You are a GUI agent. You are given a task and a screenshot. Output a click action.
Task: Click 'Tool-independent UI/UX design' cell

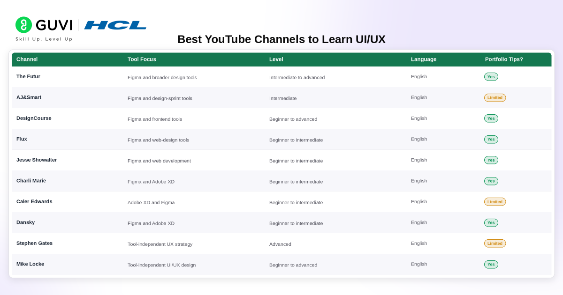click(x=162, y=265)
